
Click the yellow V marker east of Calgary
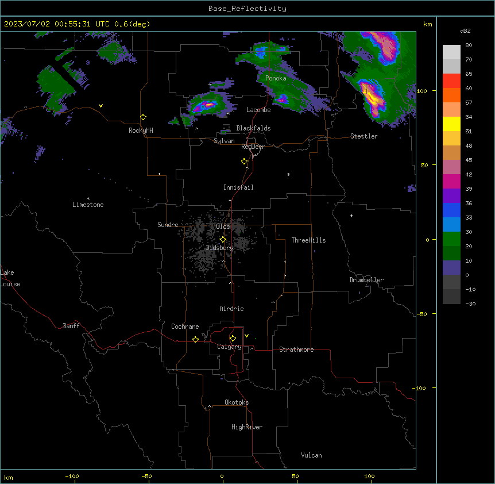point(246,336)
